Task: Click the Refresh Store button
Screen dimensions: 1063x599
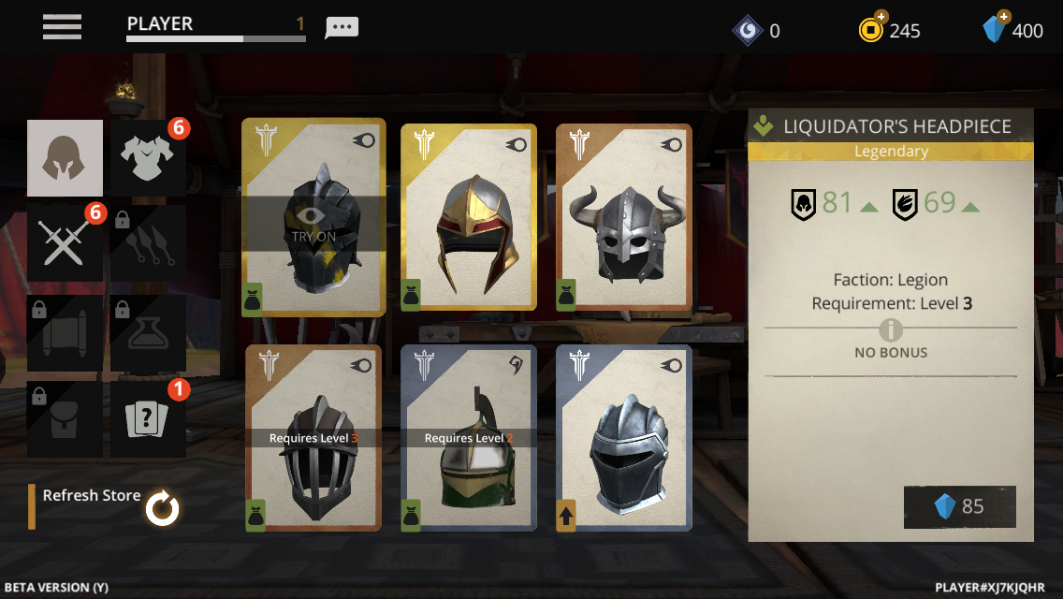Action: [105, 506]
